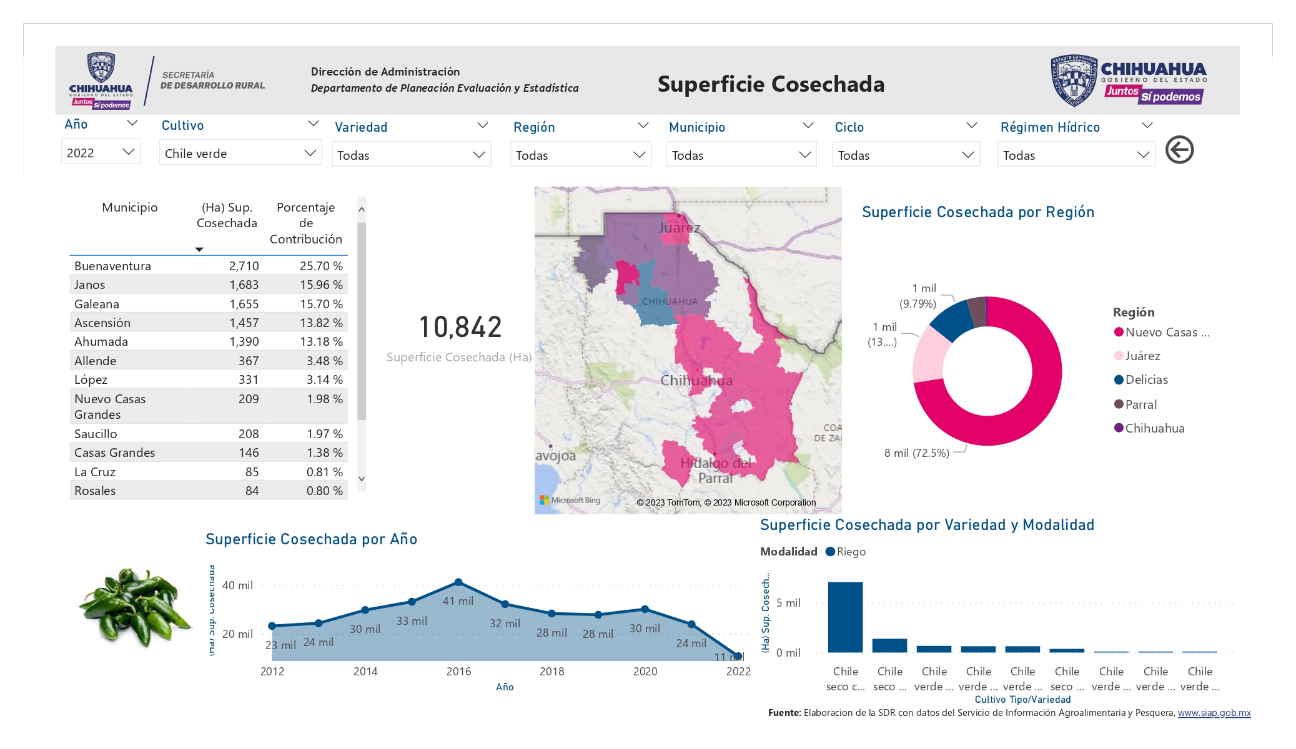Click the Parral color swatch in legend
The width and height of the screenshot is (1296, 749).
coord(1119,404)
